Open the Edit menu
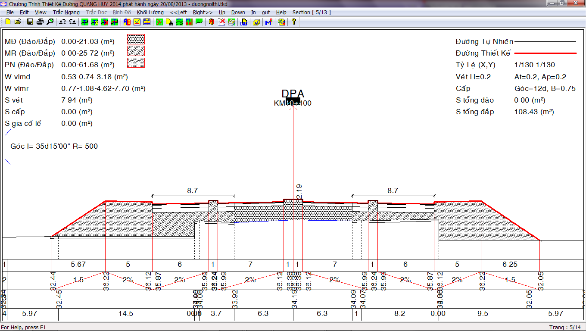Screen dimensions: 586x331 (24, 12)
